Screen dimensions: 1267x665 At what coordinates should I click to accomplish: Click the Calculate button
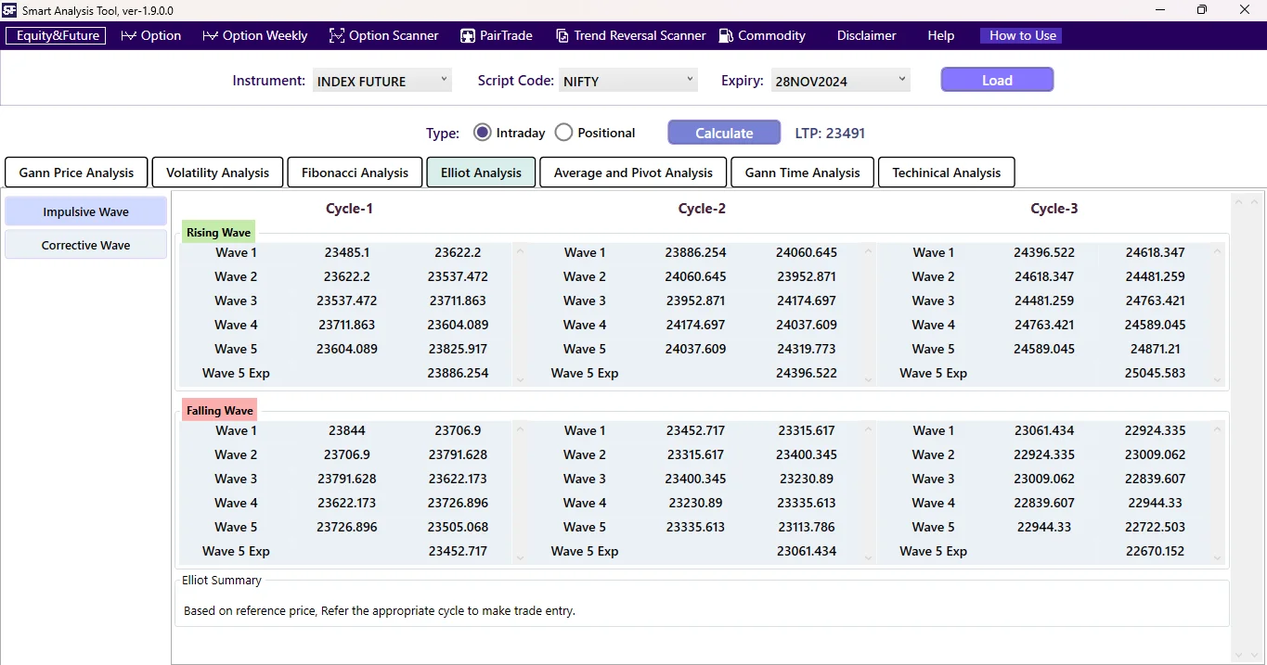pos(723,132)
